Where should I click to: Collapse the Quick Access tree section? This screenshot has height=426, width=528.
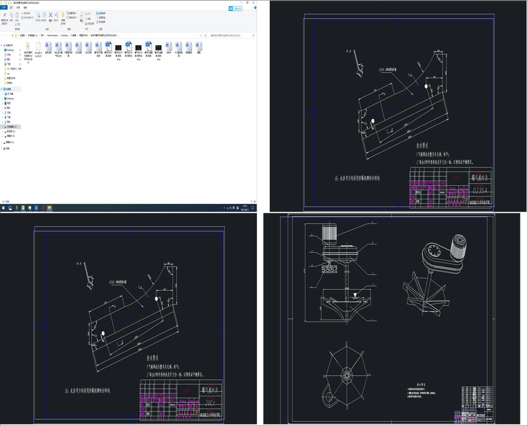pos(2,45)
